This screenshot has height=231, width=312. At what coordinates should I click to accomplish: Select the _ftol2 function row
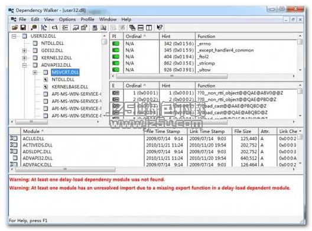203,57
